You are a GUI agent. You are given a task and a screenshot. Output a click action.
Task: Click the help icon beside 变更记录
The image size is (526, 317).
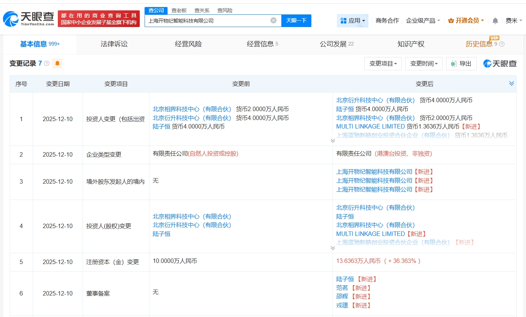47,63
